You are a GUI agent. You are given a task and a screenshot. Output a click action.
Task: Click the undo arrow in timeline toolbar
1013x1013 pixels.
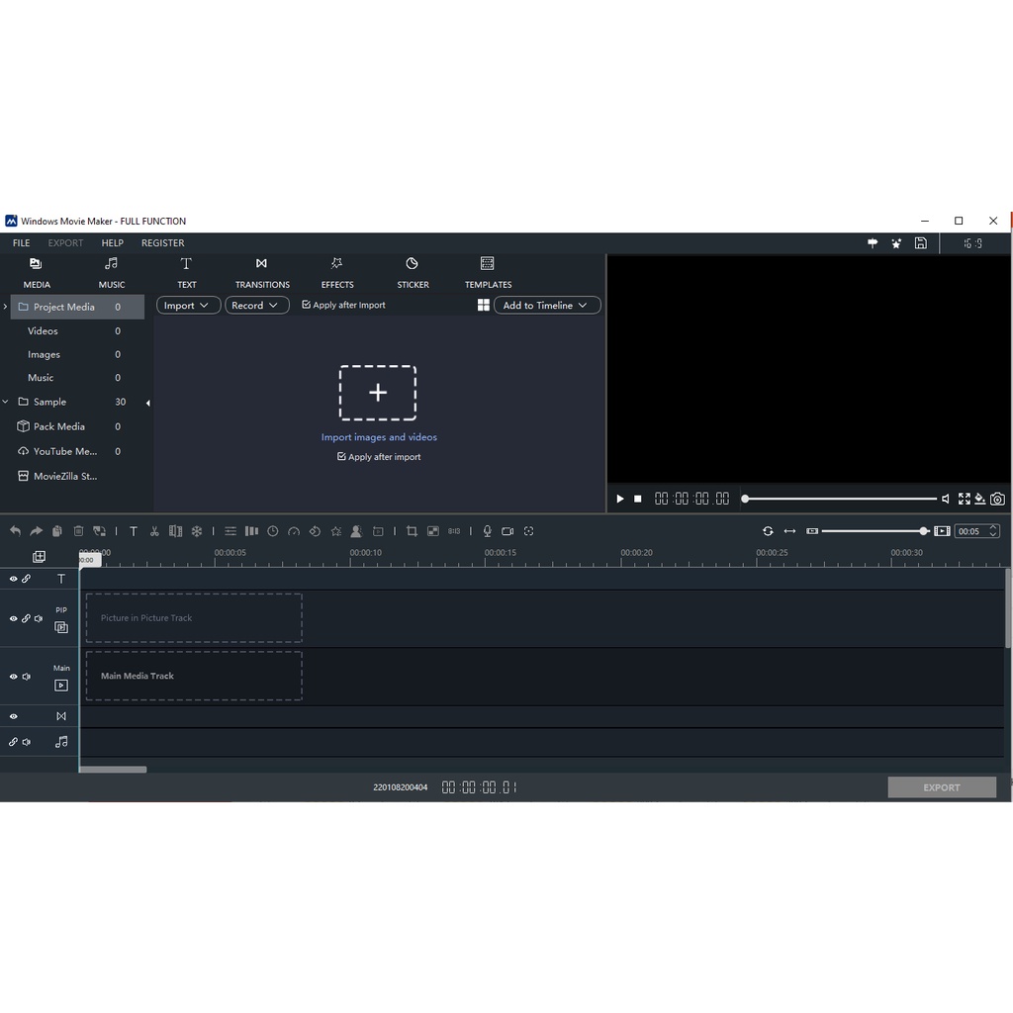click(15, 531)
